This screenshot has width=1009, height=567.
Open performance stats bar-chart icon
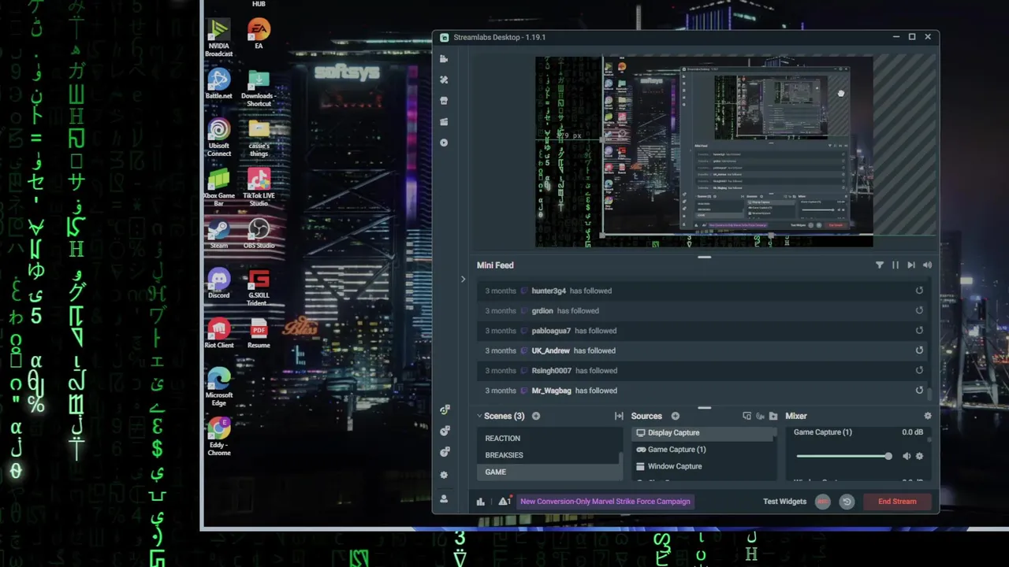480,502
